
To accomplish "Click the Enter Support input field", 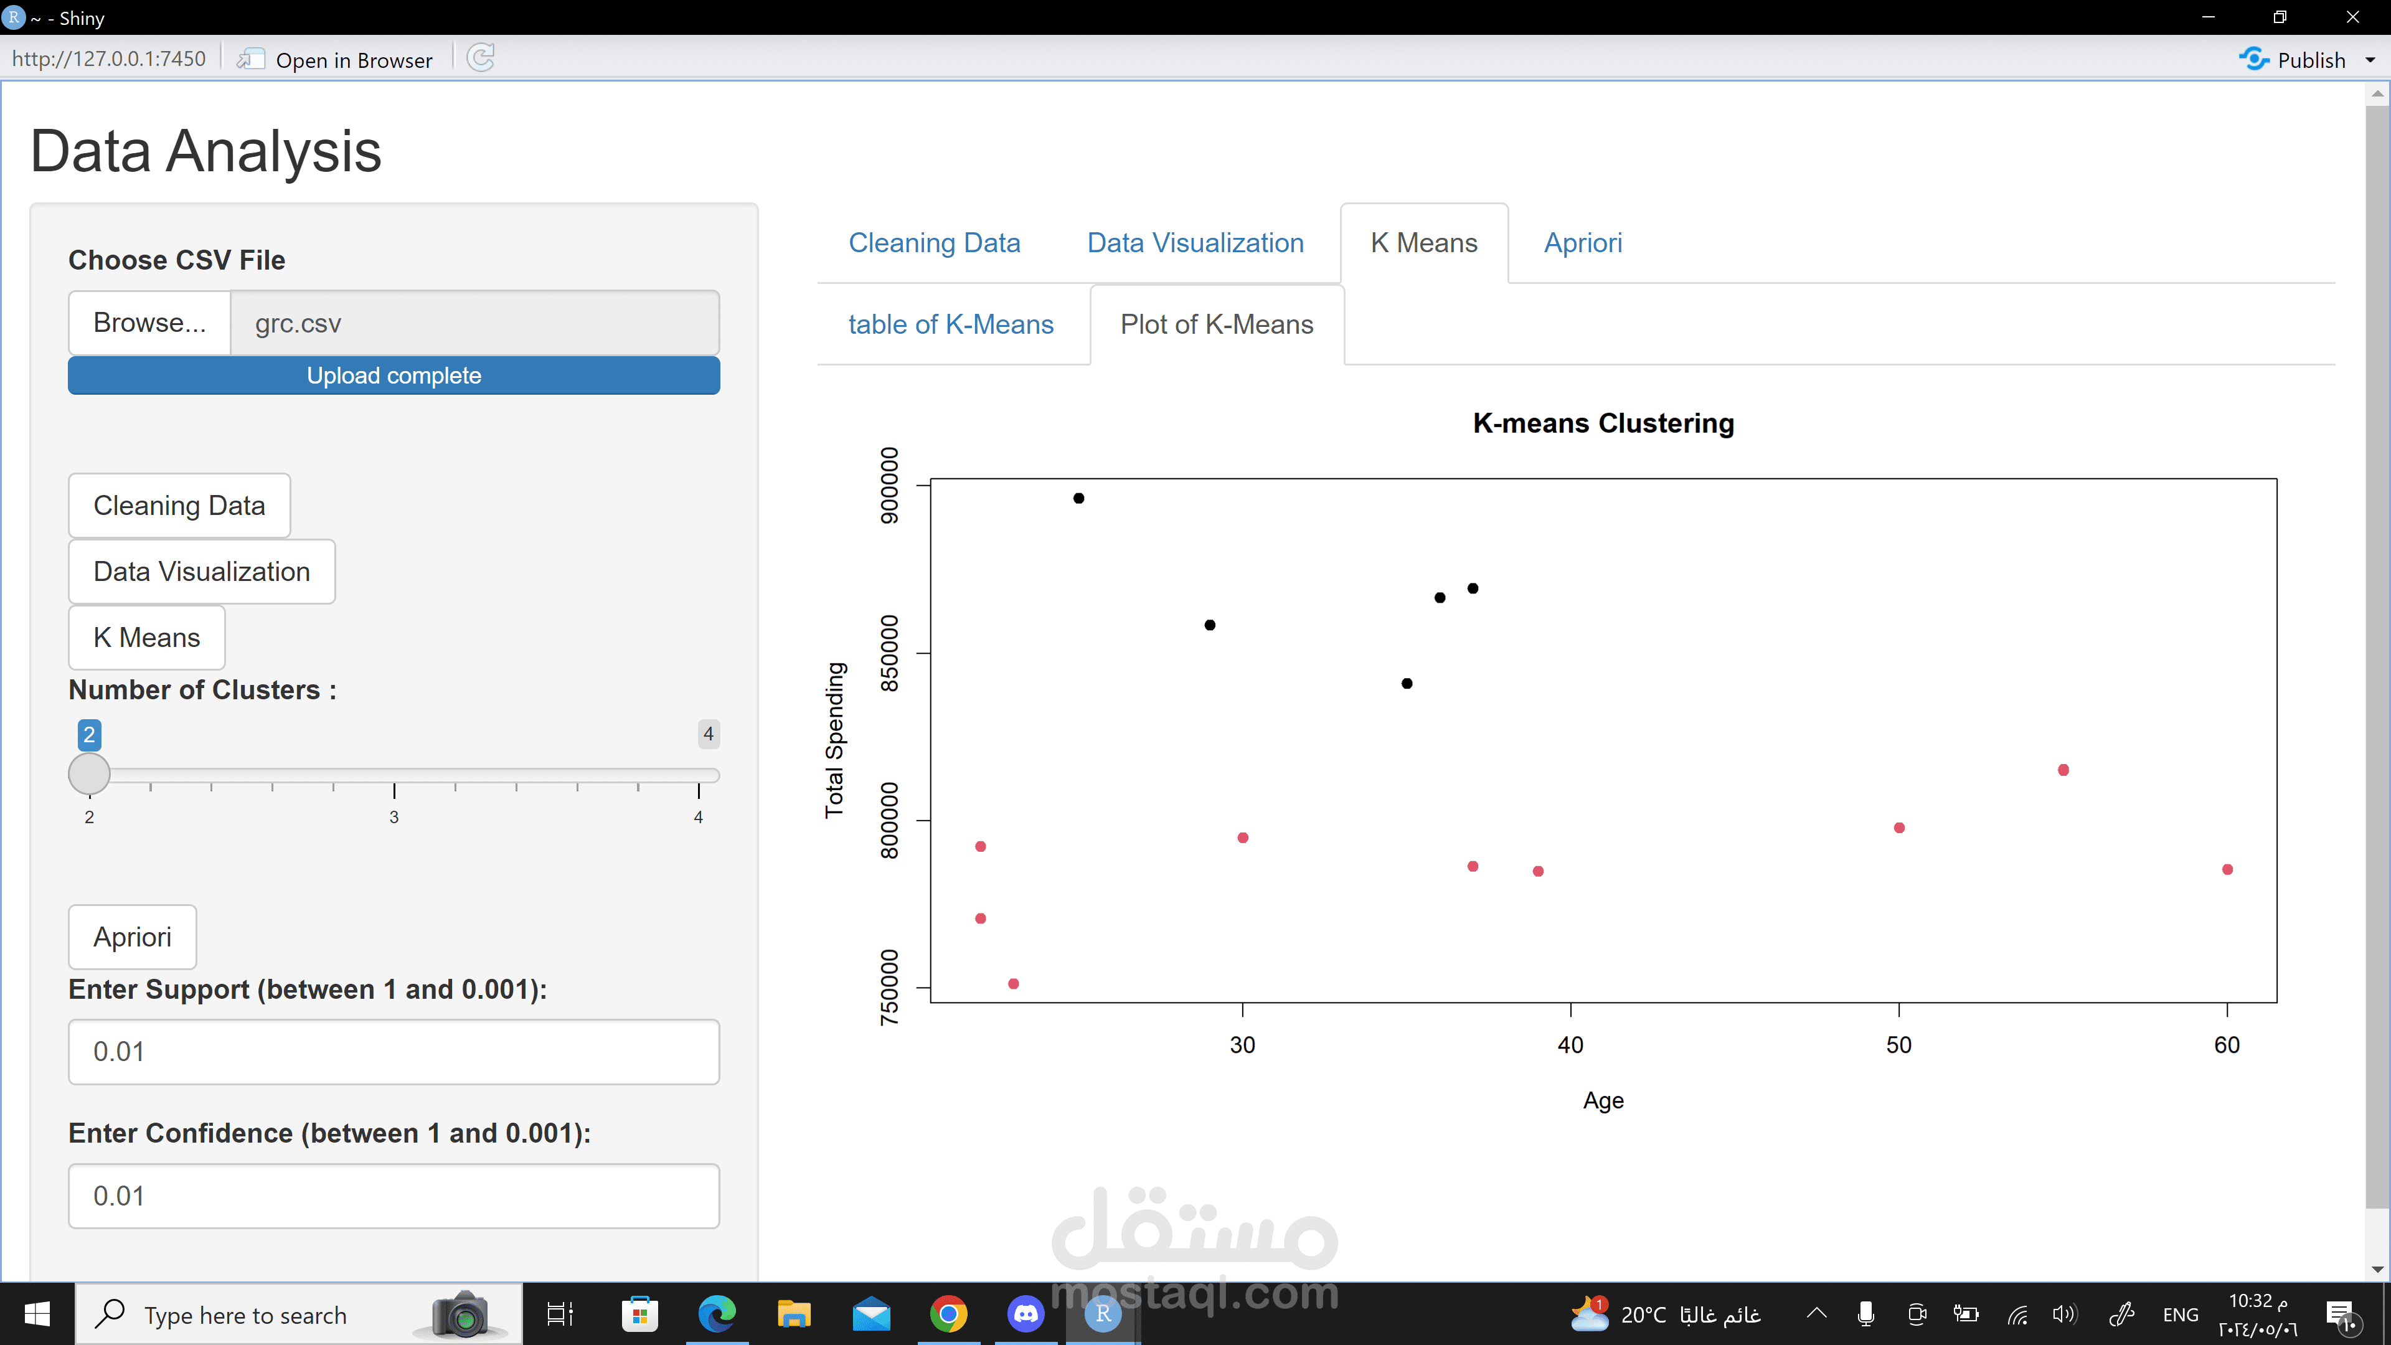I will pyautogui.click(x=394, y=1052).
